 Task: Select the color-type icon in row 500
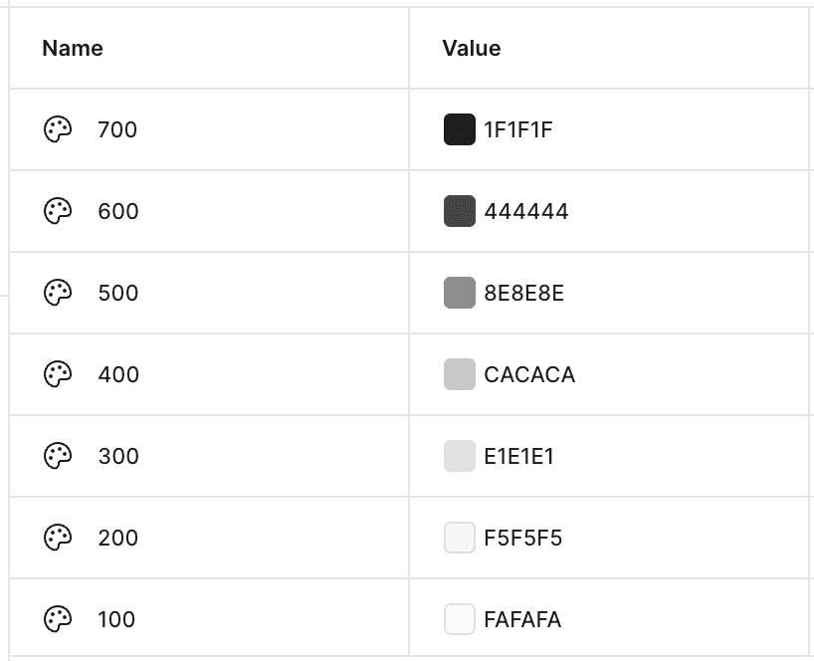point(58,293)
